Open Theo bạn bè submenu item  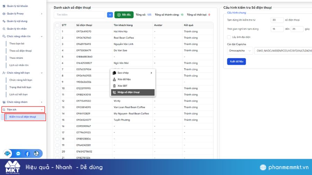pyautogui.click(x=17, y=44)
